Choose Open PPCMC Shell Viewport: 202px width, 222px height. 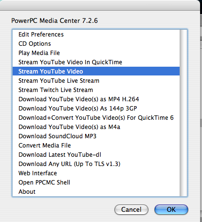96,183
